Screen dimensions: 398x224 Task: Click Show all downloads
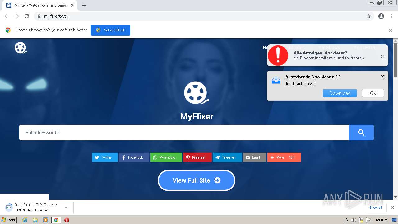[x=376, y=208]
